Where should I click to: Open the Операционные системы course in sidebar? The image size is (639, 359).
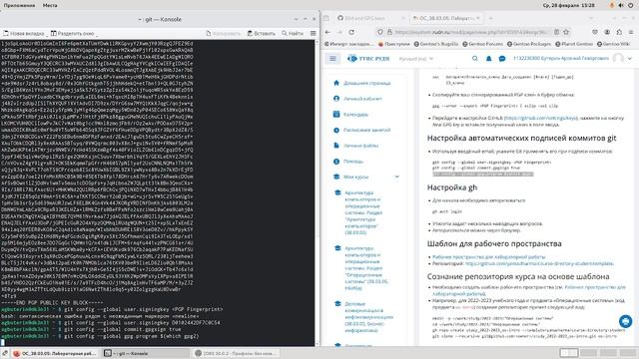tap(366, 268)
